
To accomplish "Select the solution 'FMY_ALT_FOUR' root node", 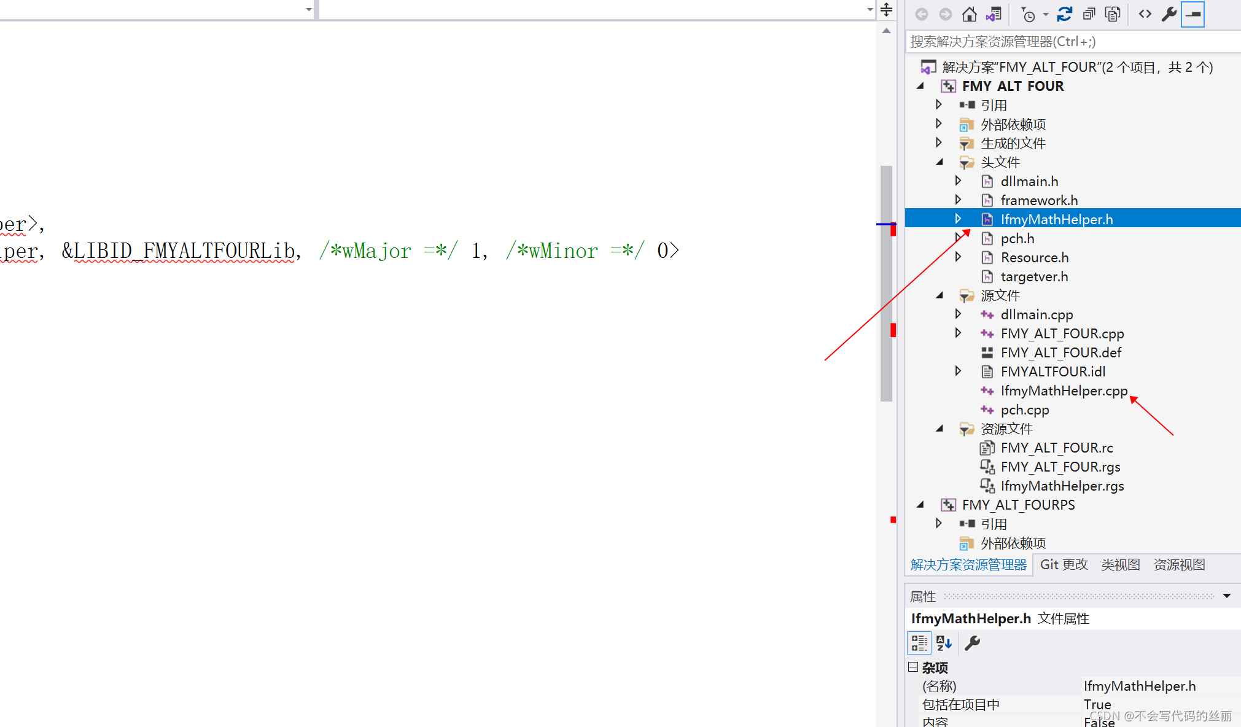I will point(1077,67).
